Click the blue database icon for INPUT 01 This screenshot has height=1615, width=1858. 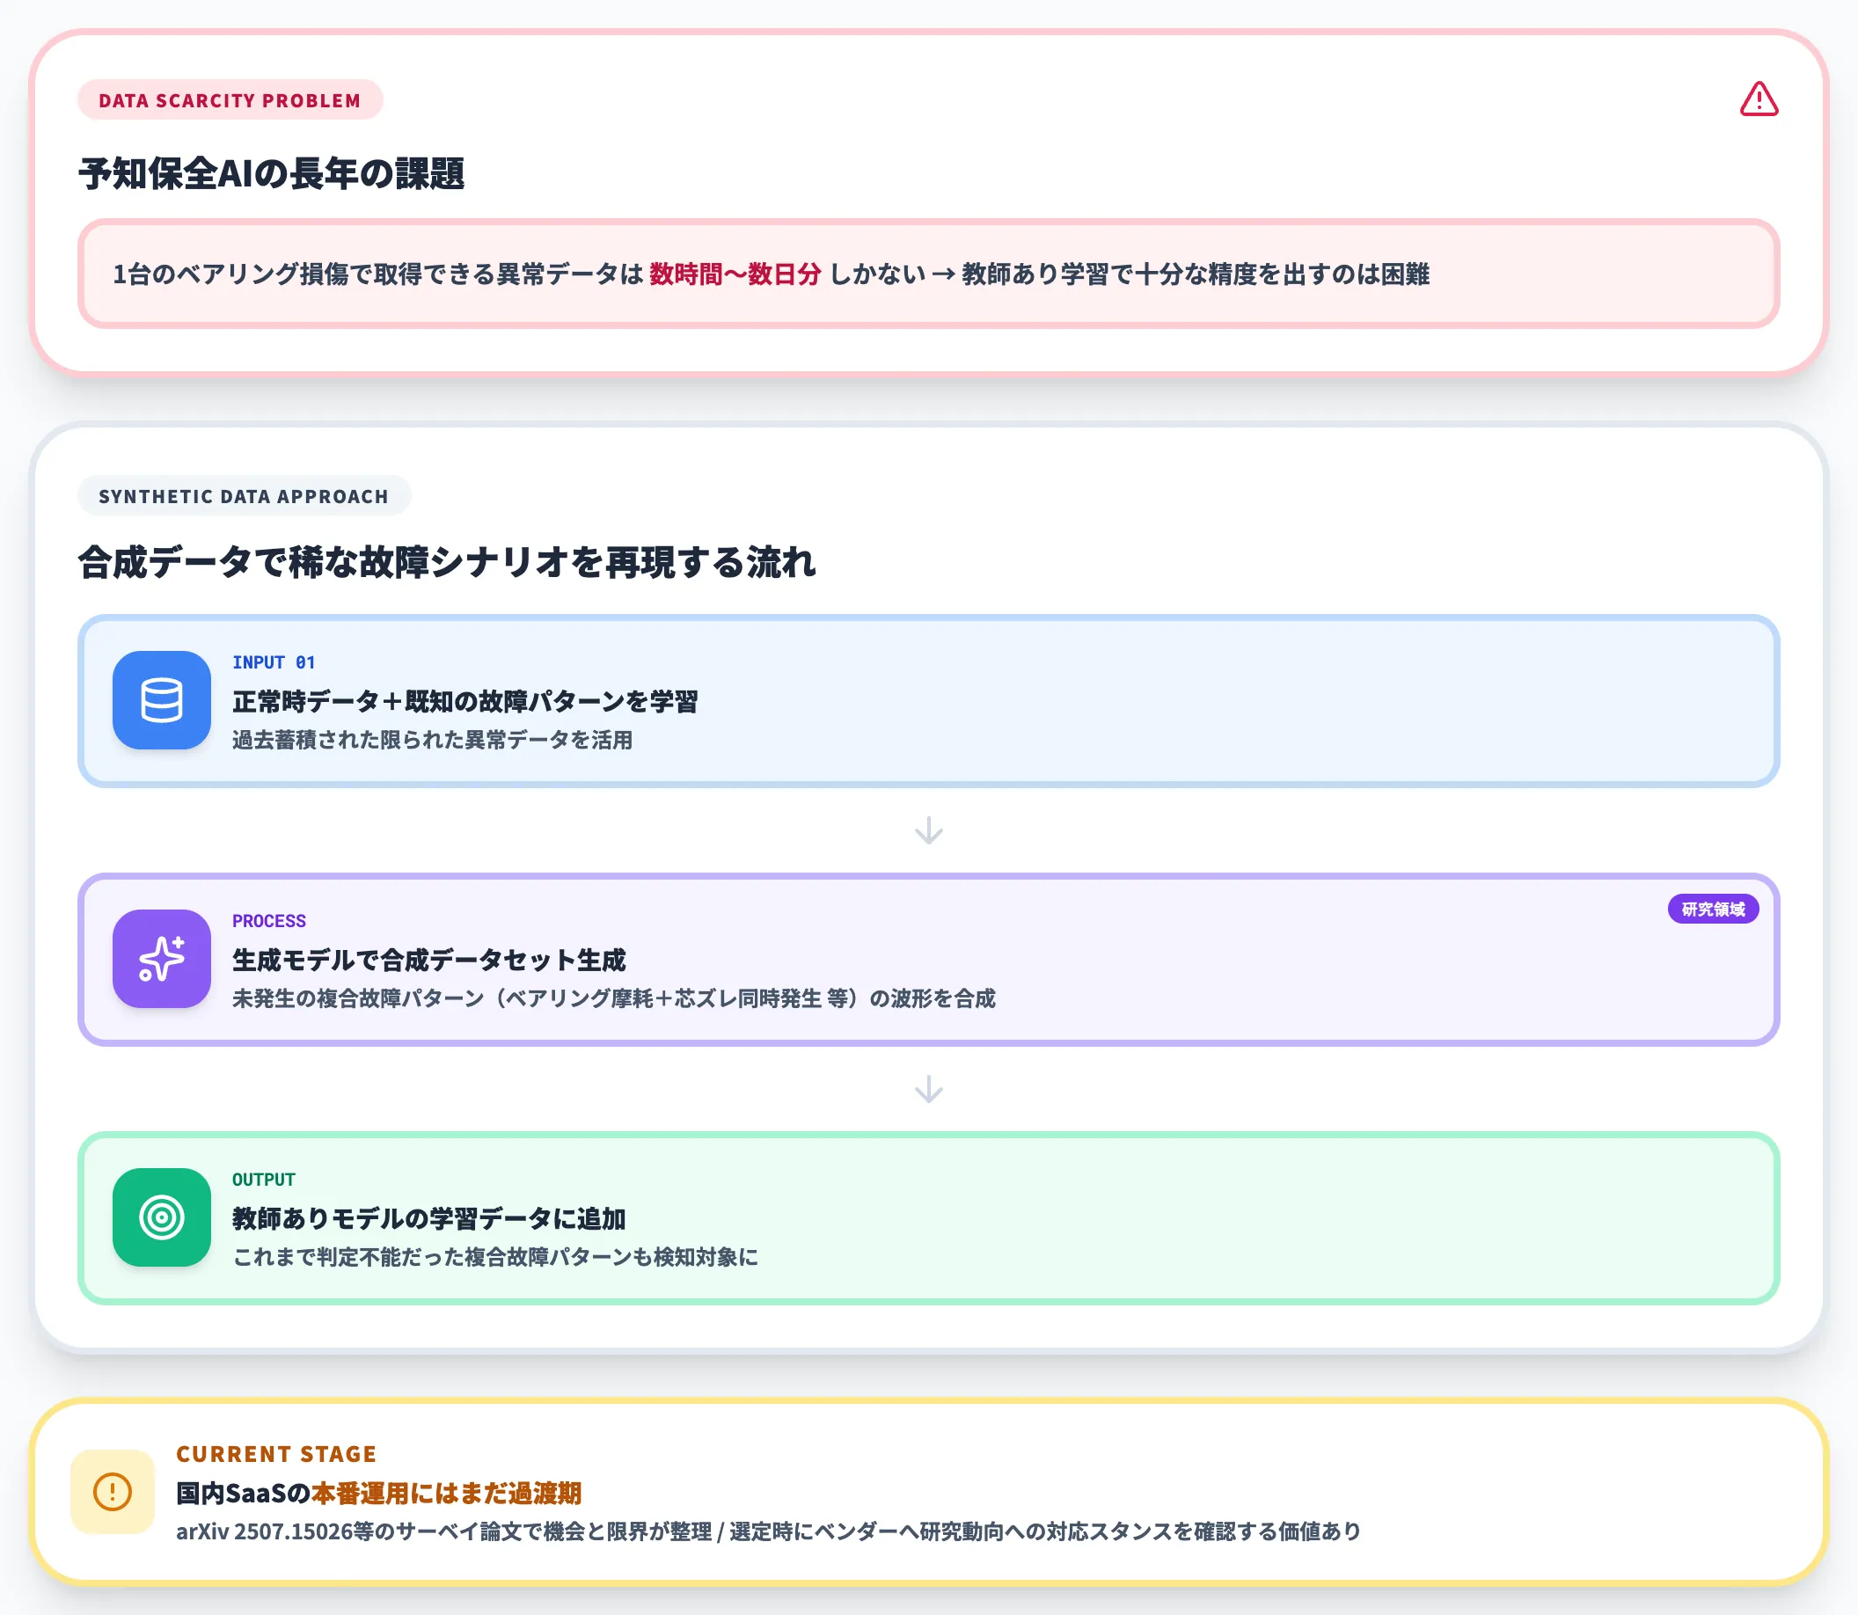161,700
